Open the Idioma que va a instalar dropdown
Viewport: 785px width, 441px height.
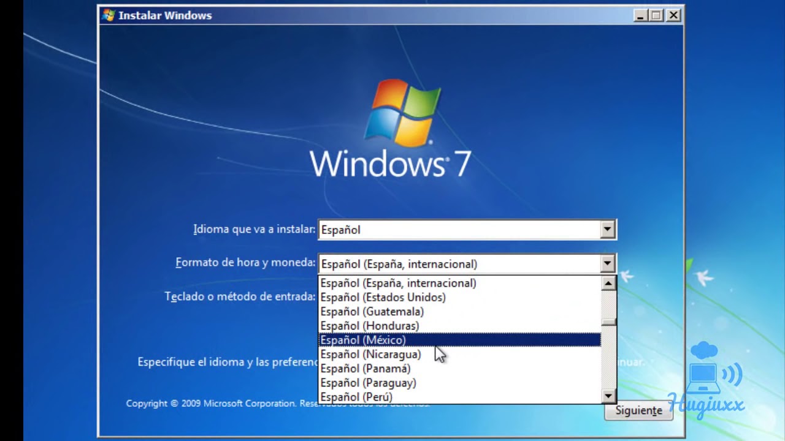coord(607,230)
